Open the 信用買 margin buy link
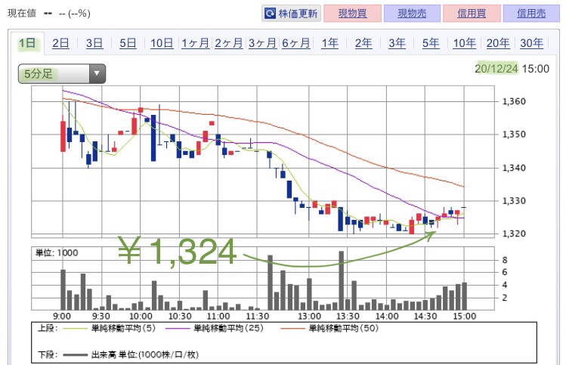The image size is (566, 365). pos(472,14)
